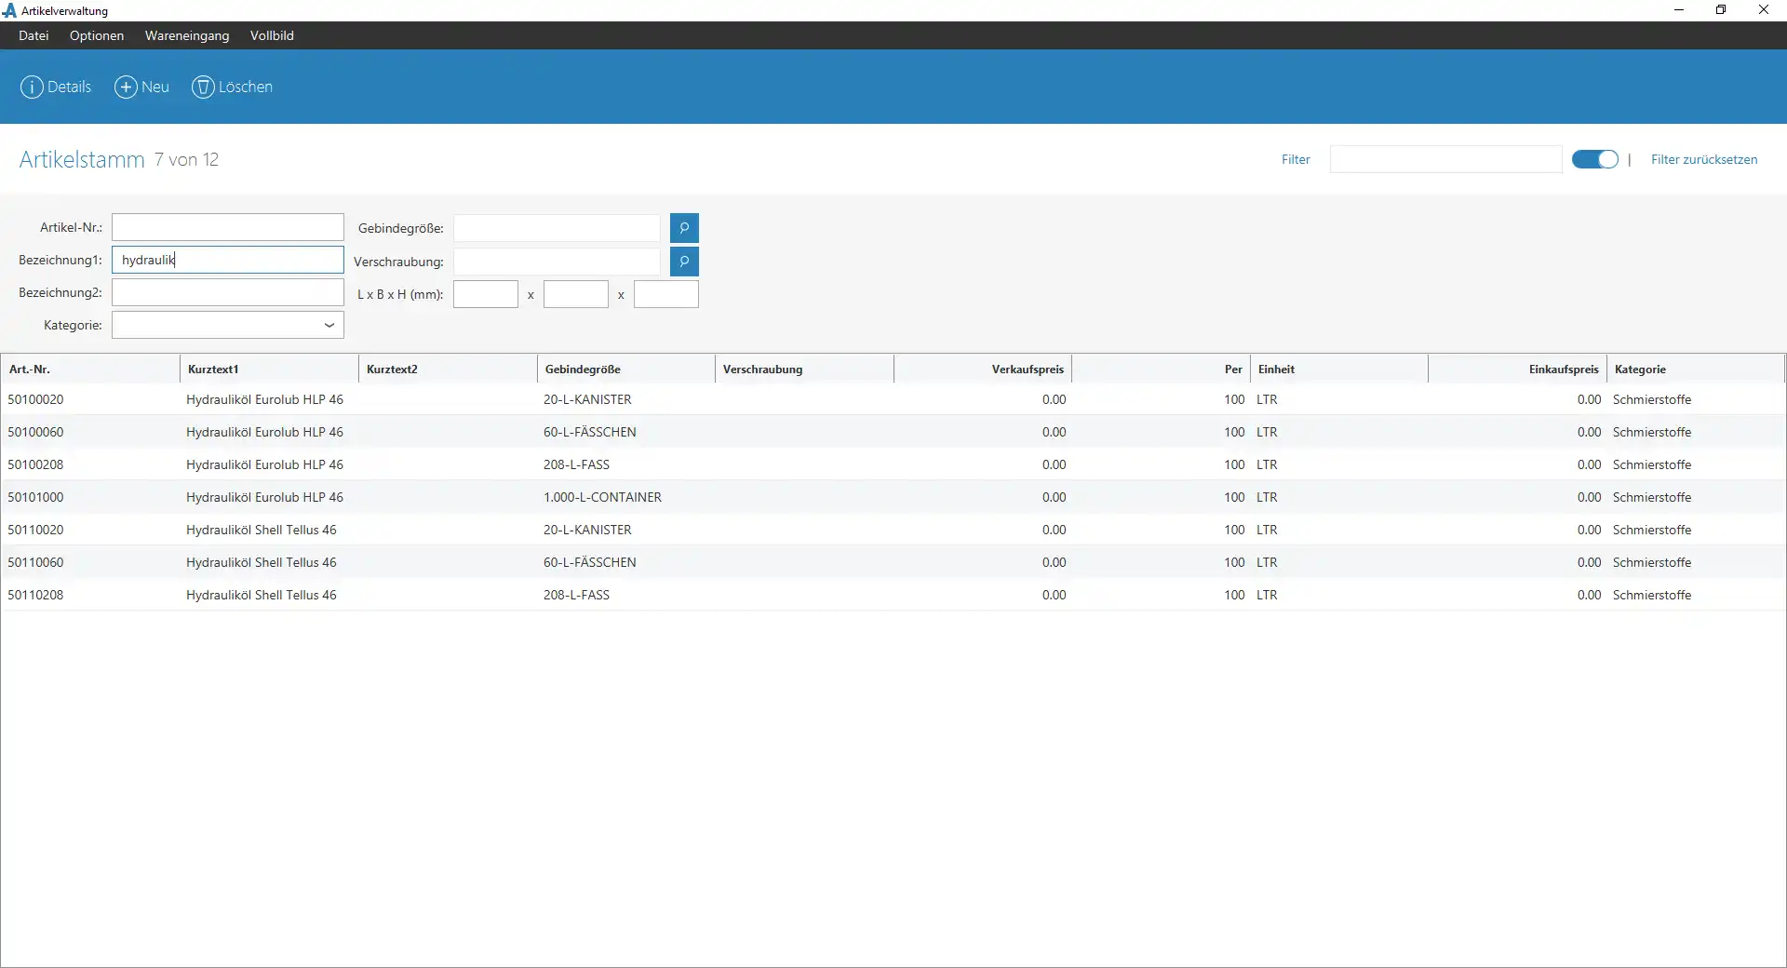Open the Wareneingang menu

pos(187,35)
